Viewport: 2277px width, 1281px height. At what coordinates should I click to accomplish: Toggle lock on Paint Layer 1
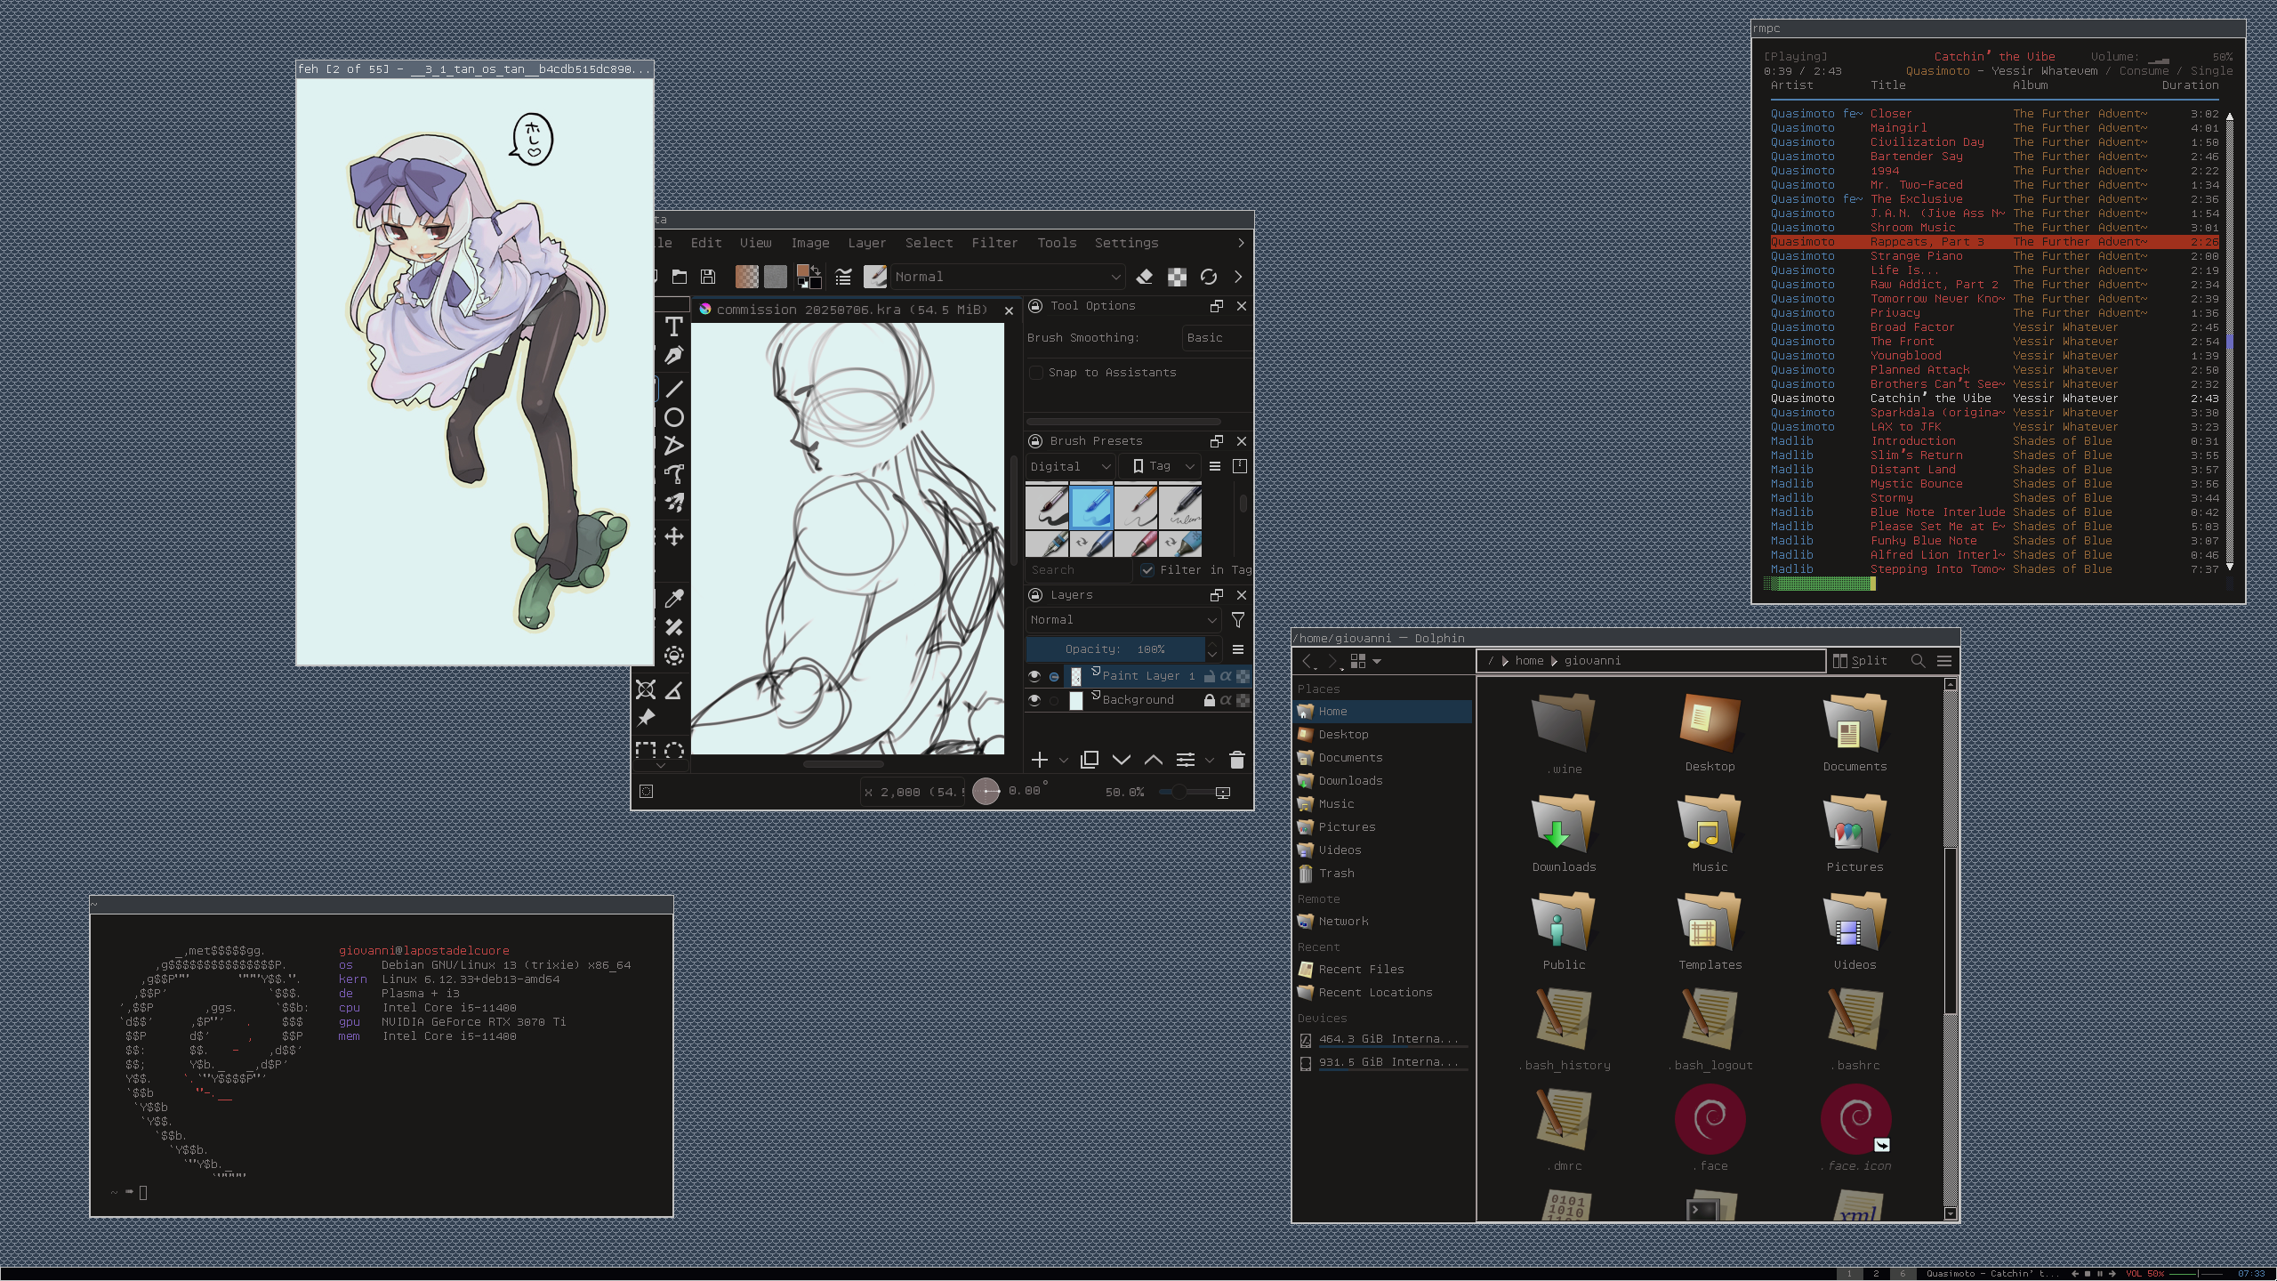1209,676
